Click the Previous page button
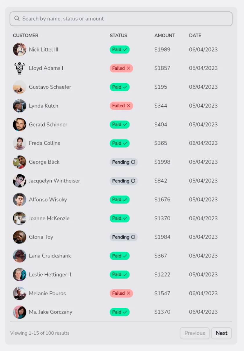 tap(195, 333)
